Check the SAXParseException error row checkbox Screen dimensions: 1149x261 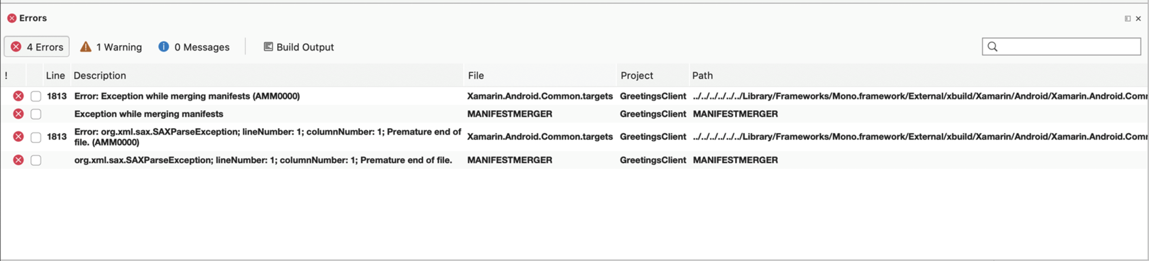36,137
